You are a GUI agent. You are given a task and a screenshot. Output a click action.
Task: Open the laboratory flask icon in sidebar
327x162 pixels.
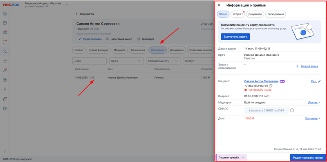[x=4, y=70]
